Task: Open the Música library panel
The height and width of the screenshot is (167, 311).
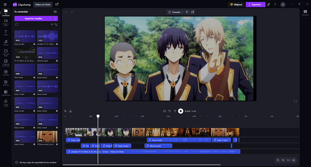Action: 6,42
